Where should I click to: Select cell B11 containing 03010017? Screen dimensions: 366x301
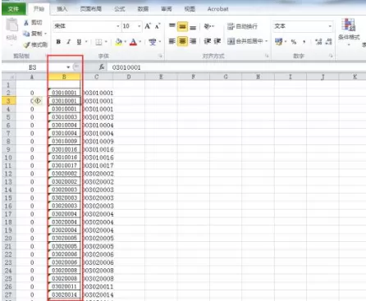click(64, 166)
